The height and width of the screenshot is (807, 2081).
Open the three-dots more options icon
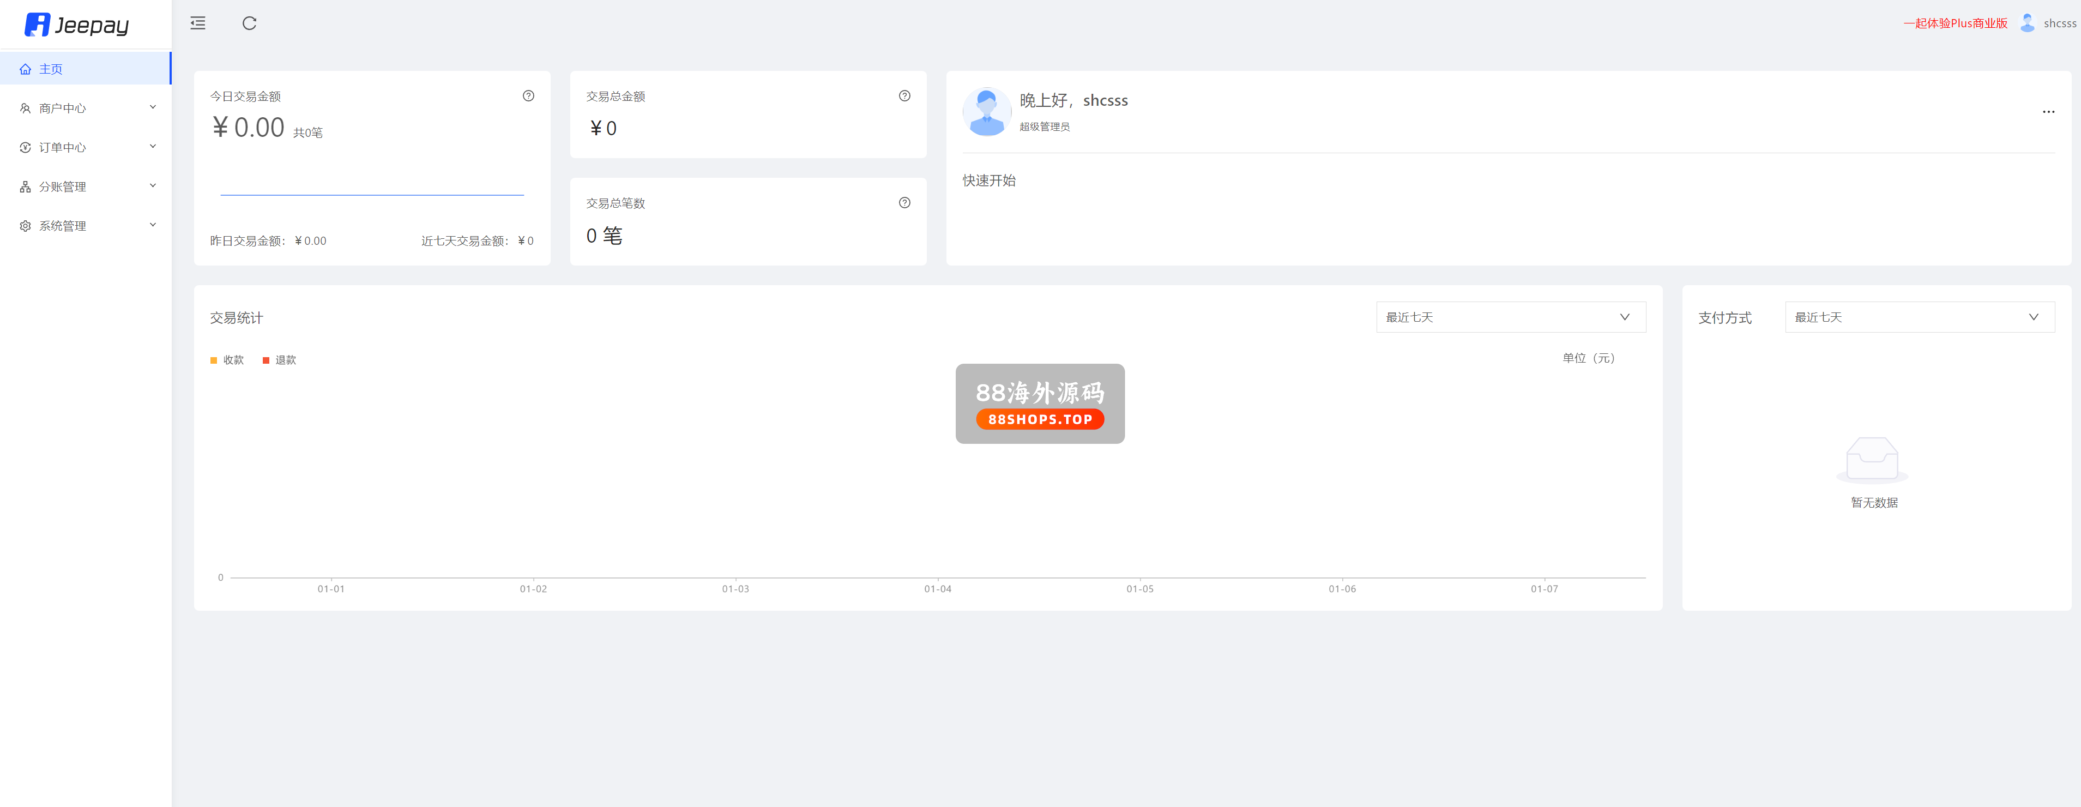pos(2048,111)
